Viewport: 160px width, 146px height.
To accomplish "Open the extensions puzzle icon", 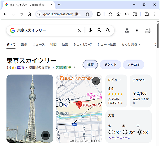I will (98, 14).
